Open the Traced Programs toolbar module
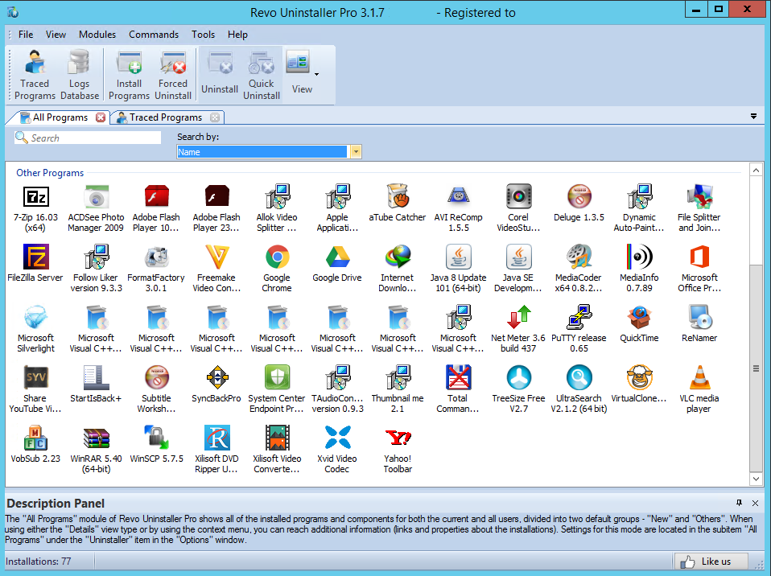Screen dimensions: 771x576 [x=35, y=75]
